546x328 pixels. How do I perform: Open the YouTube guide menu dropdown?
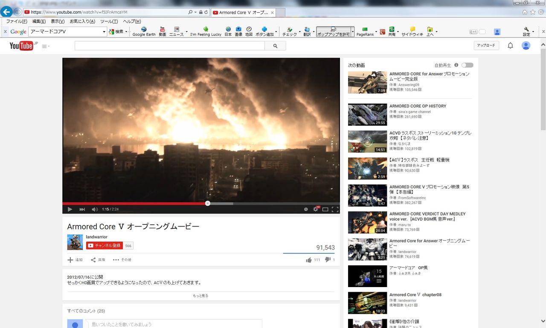coord(46,46)
